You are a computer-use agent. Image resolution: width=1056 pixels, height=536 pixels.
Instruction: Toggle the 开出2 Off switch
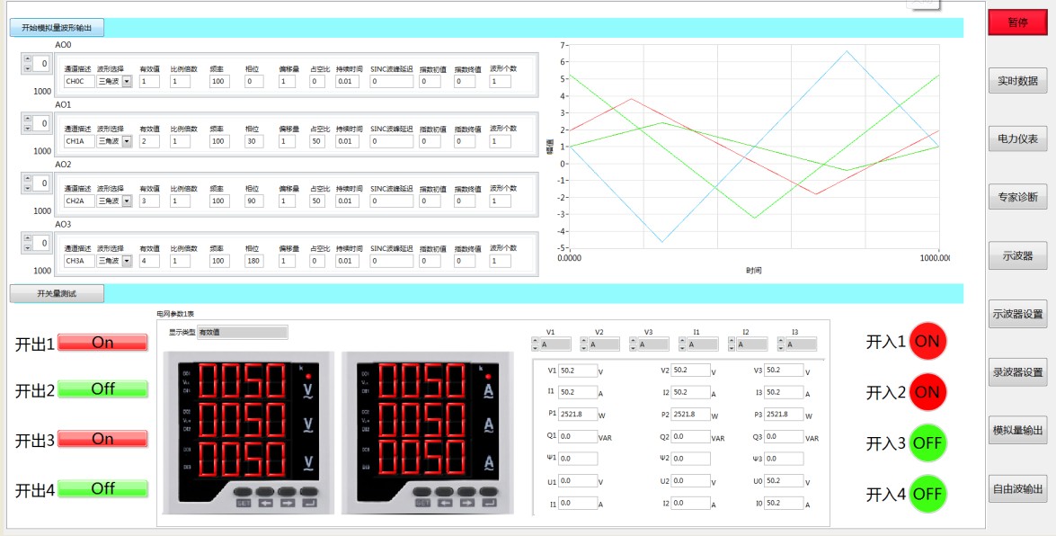tap(102, 389)
